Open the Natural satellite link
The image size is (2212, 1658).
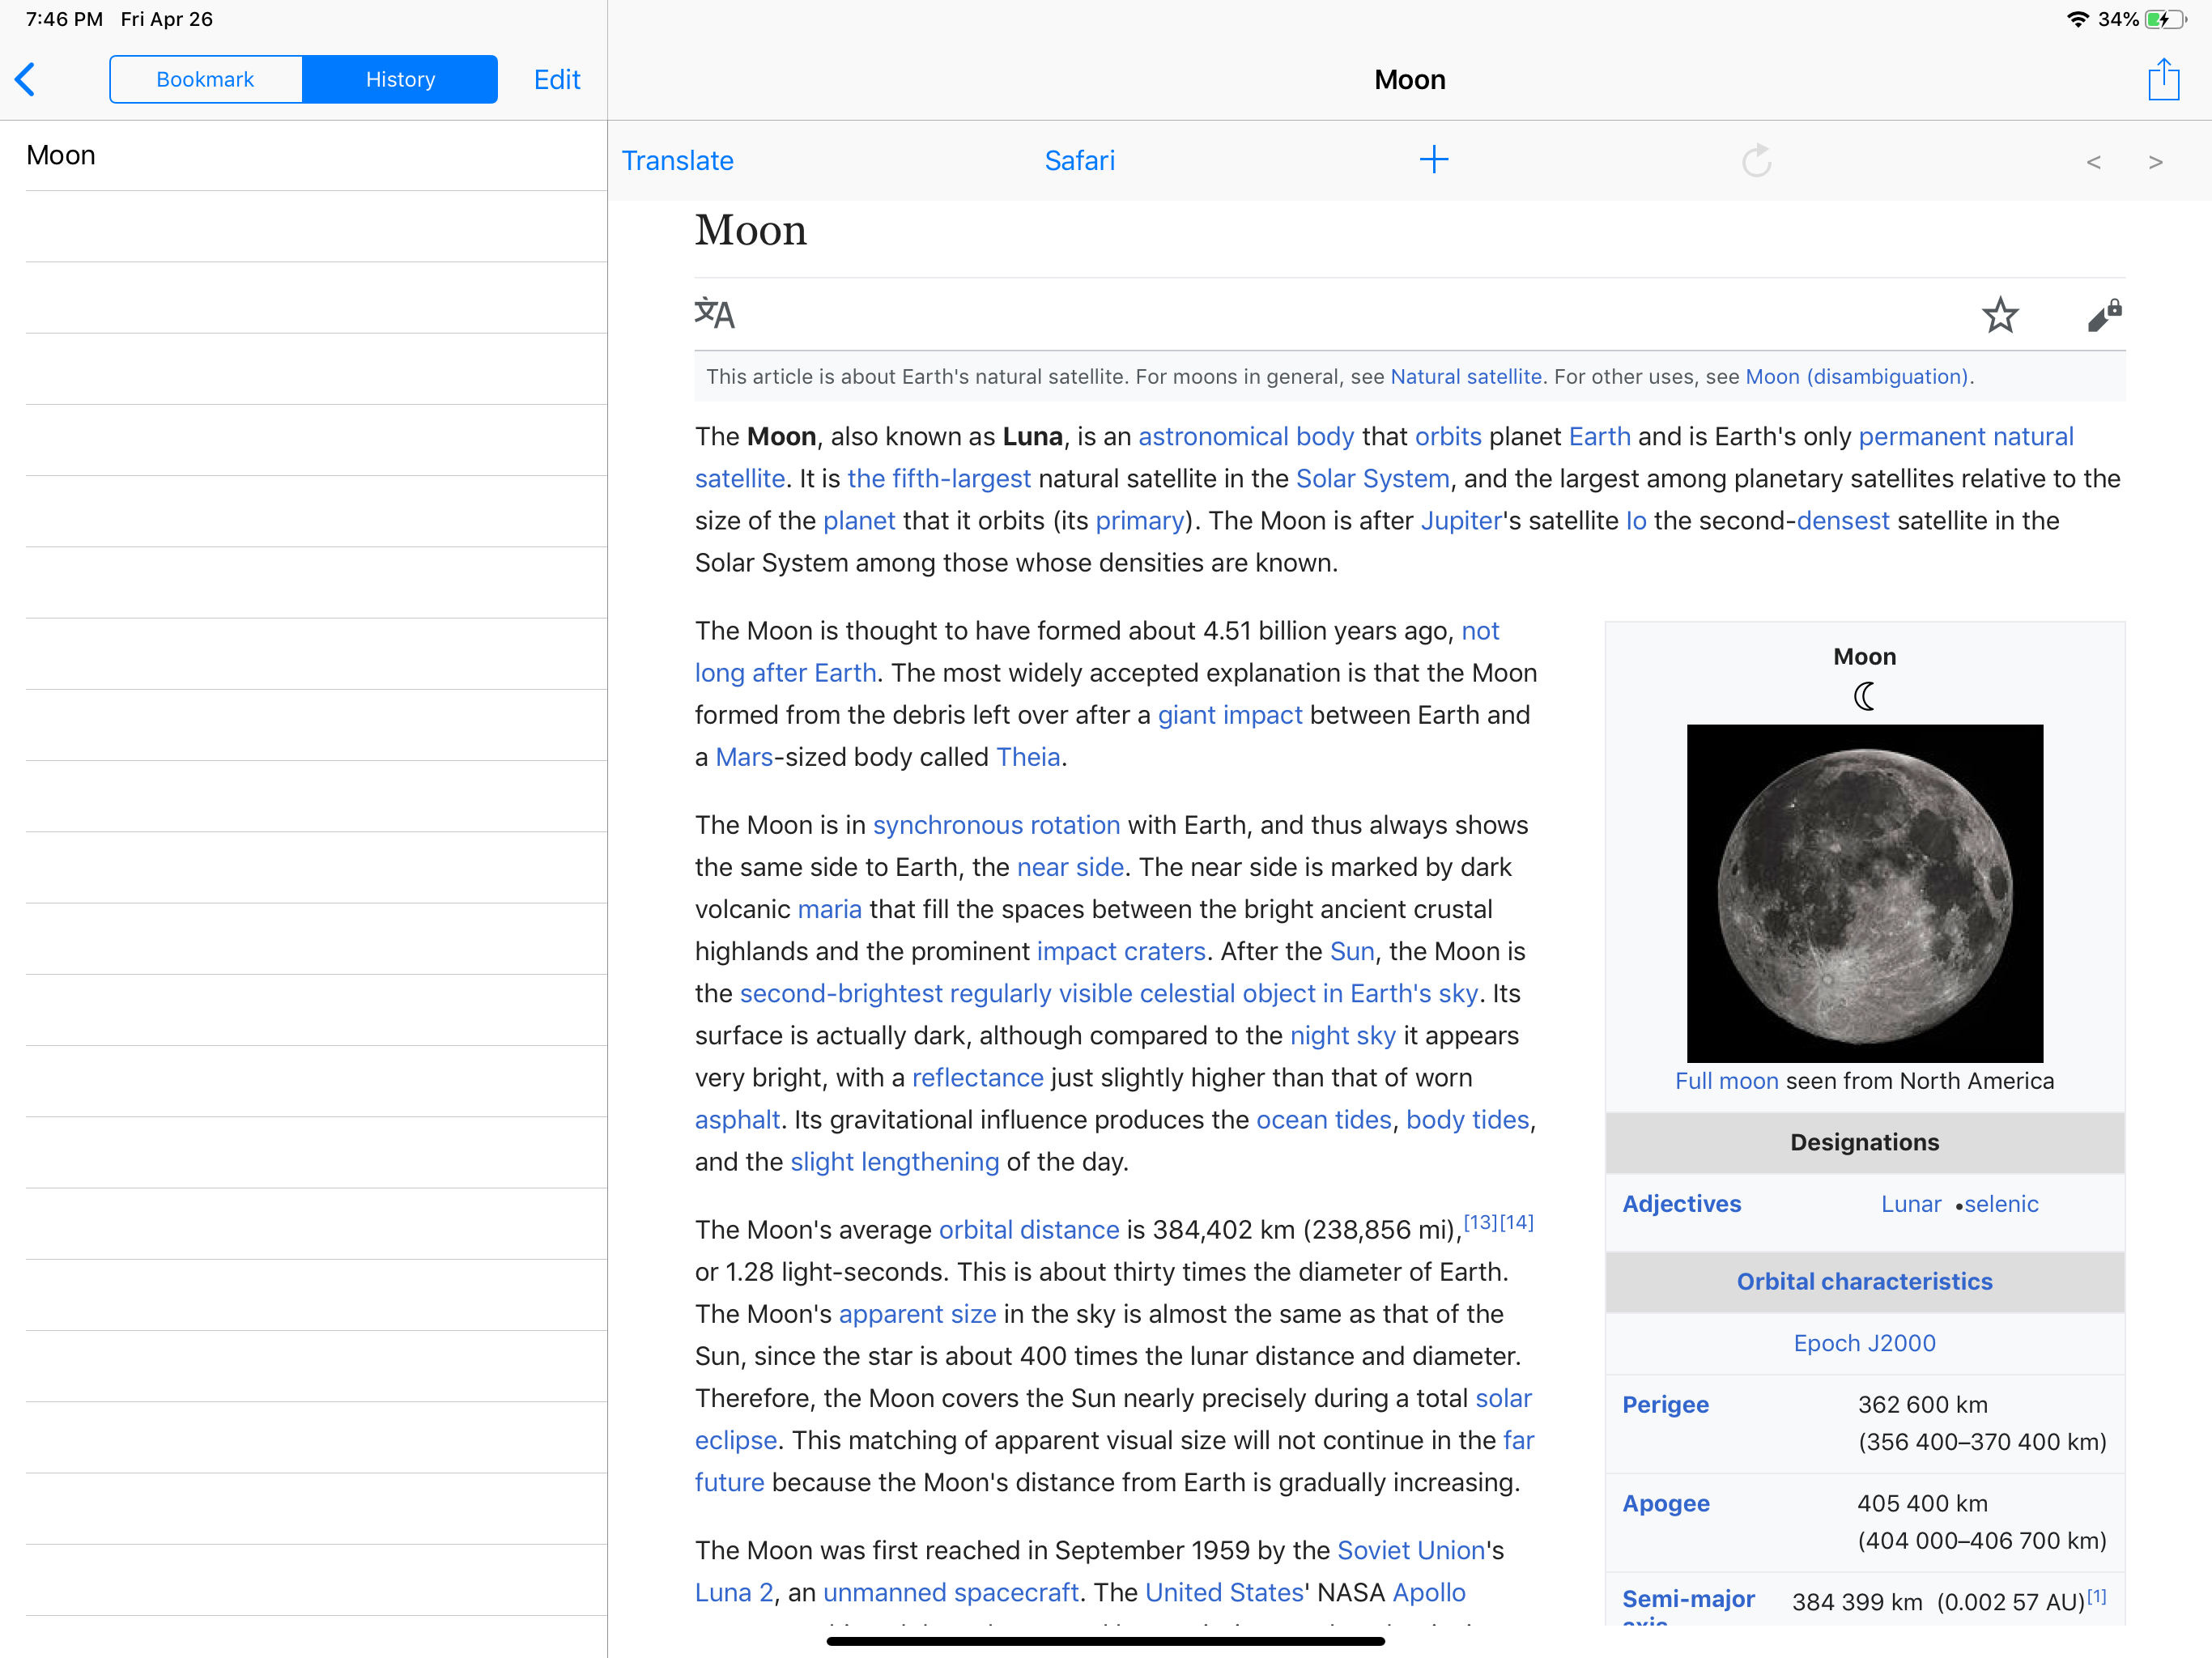[x=1465, y=377]
